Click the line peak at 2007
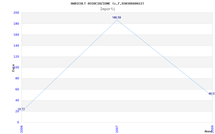The height and width of the screenshot is (134, 215). click(x=117, y=20)
